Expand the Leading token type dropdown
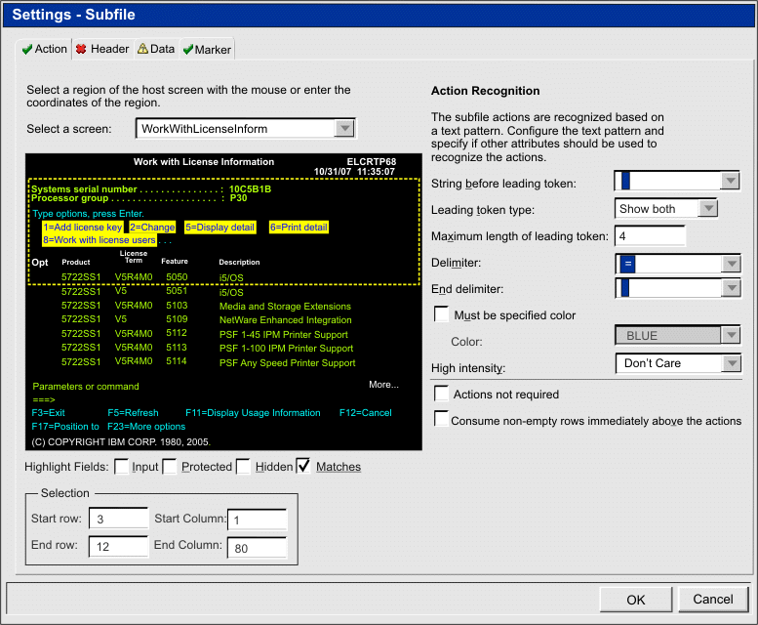Screen dimensions: 758x625 coord(708,208)
